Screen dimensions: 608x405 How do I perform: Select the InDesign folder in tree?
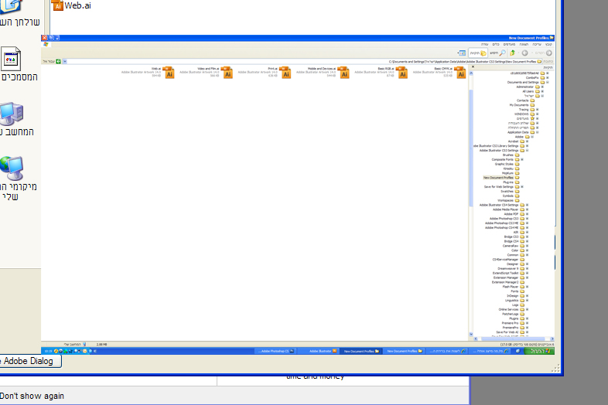tap(515, 296)
